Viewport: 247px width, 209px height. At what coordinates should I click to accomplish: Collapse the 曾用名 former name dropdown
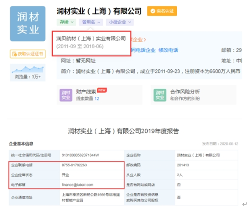click(x=91, y=22)
